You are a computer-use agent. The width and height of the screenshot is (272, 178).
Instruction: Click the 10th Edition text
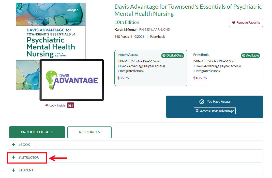(x=127, y=22)
